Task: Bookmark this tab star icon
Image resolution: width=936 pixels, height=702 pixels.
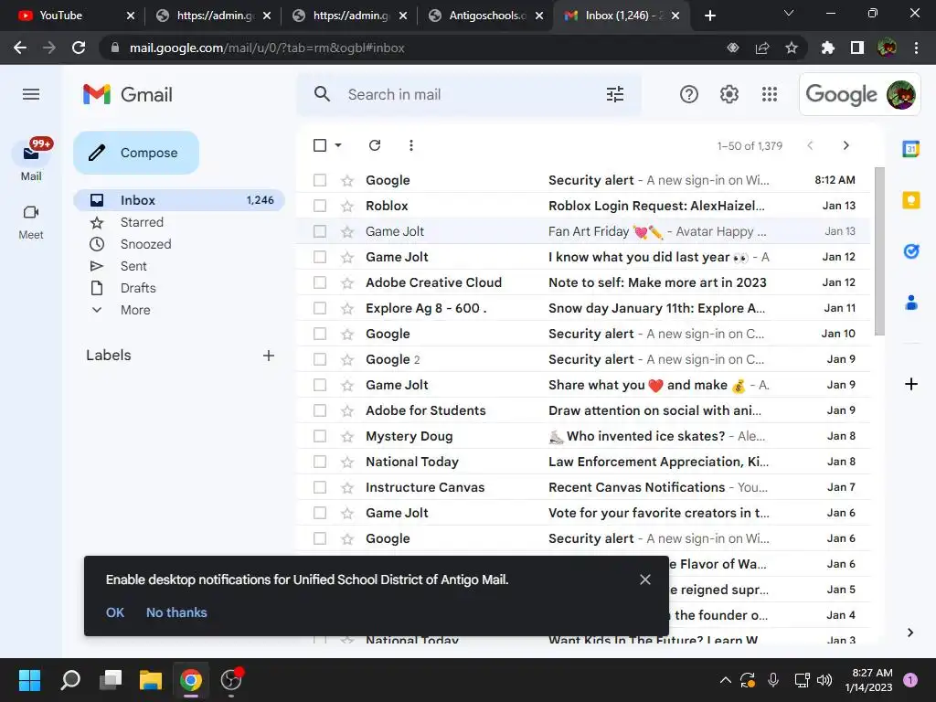Action: pyautogui.click(x=791, y=48)
